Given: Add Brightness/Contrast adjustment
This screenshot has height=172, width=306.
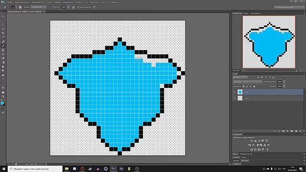Looking at the screenshot, I should pyautogui.click(x=251, y=141).
